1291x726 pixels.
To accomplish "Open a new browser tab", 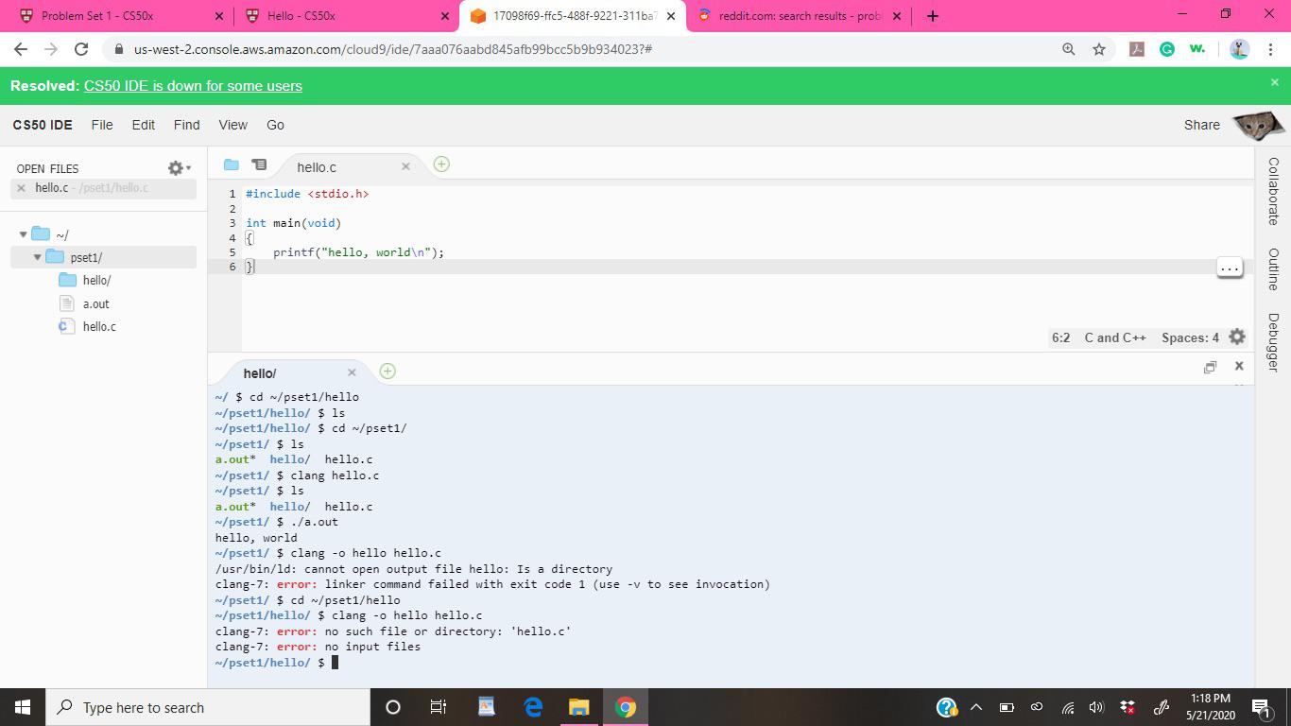I will coord(932,16).
